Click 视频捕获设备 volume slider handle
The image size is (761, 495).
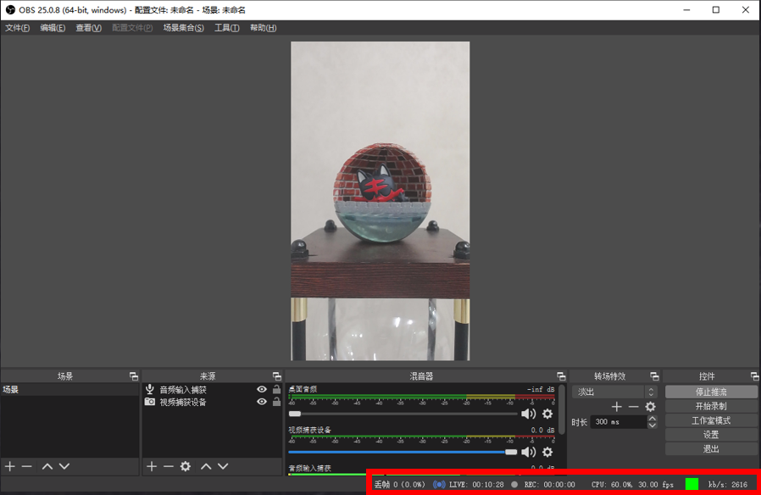(x=511, y=452)
